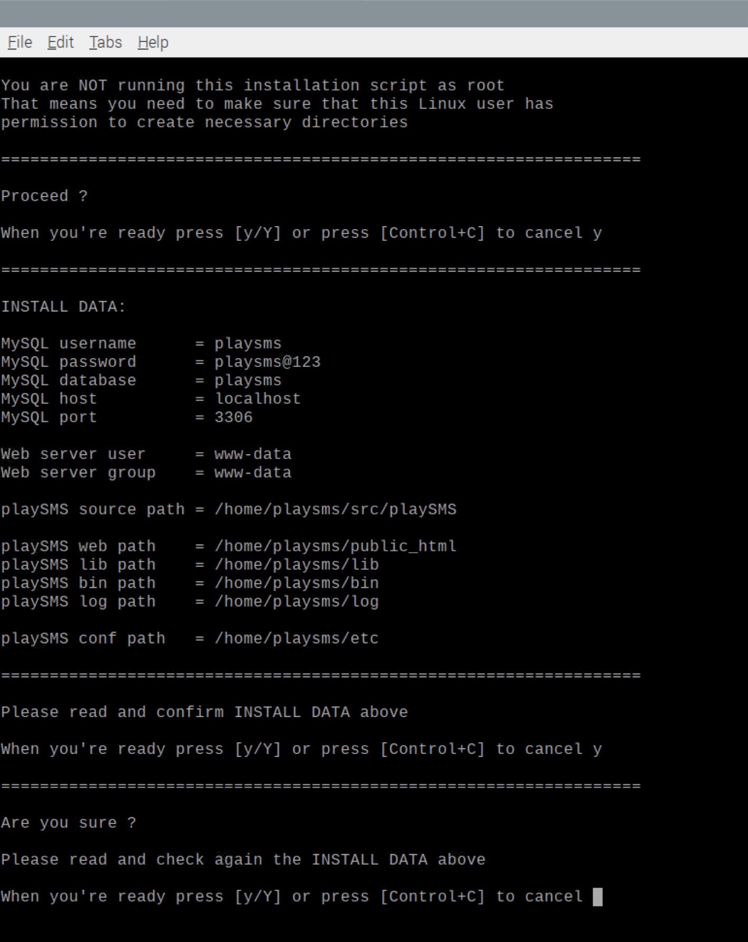This screenshot has height=942, width=748.
Task: Click the '3306' port value
Action: (x=233, y=417)
